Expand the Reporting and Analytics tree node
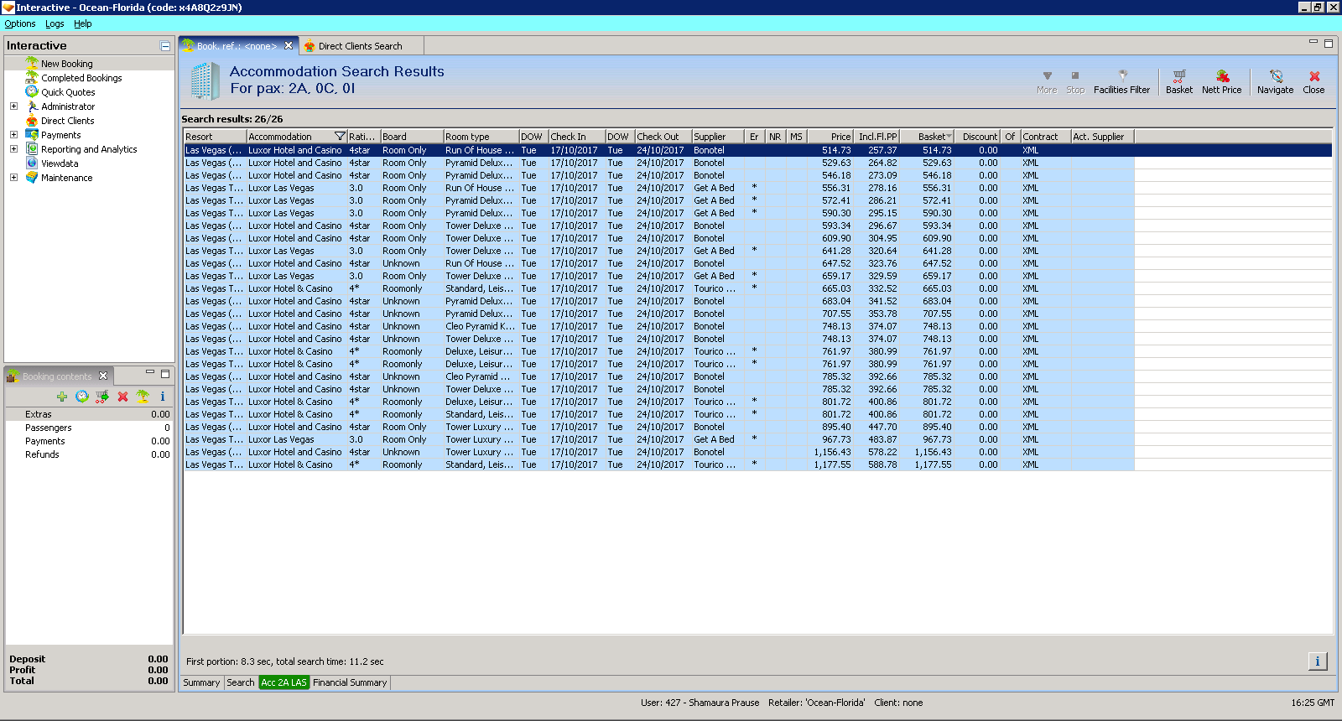The image size is (1342, 721). point(13,149)
